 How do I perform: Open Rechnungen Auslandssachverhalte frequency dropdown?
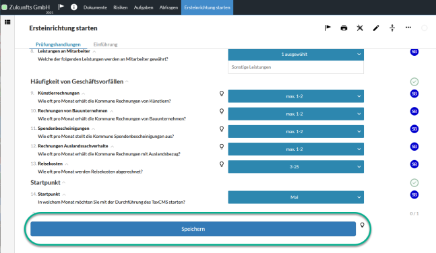pos(296,149)
